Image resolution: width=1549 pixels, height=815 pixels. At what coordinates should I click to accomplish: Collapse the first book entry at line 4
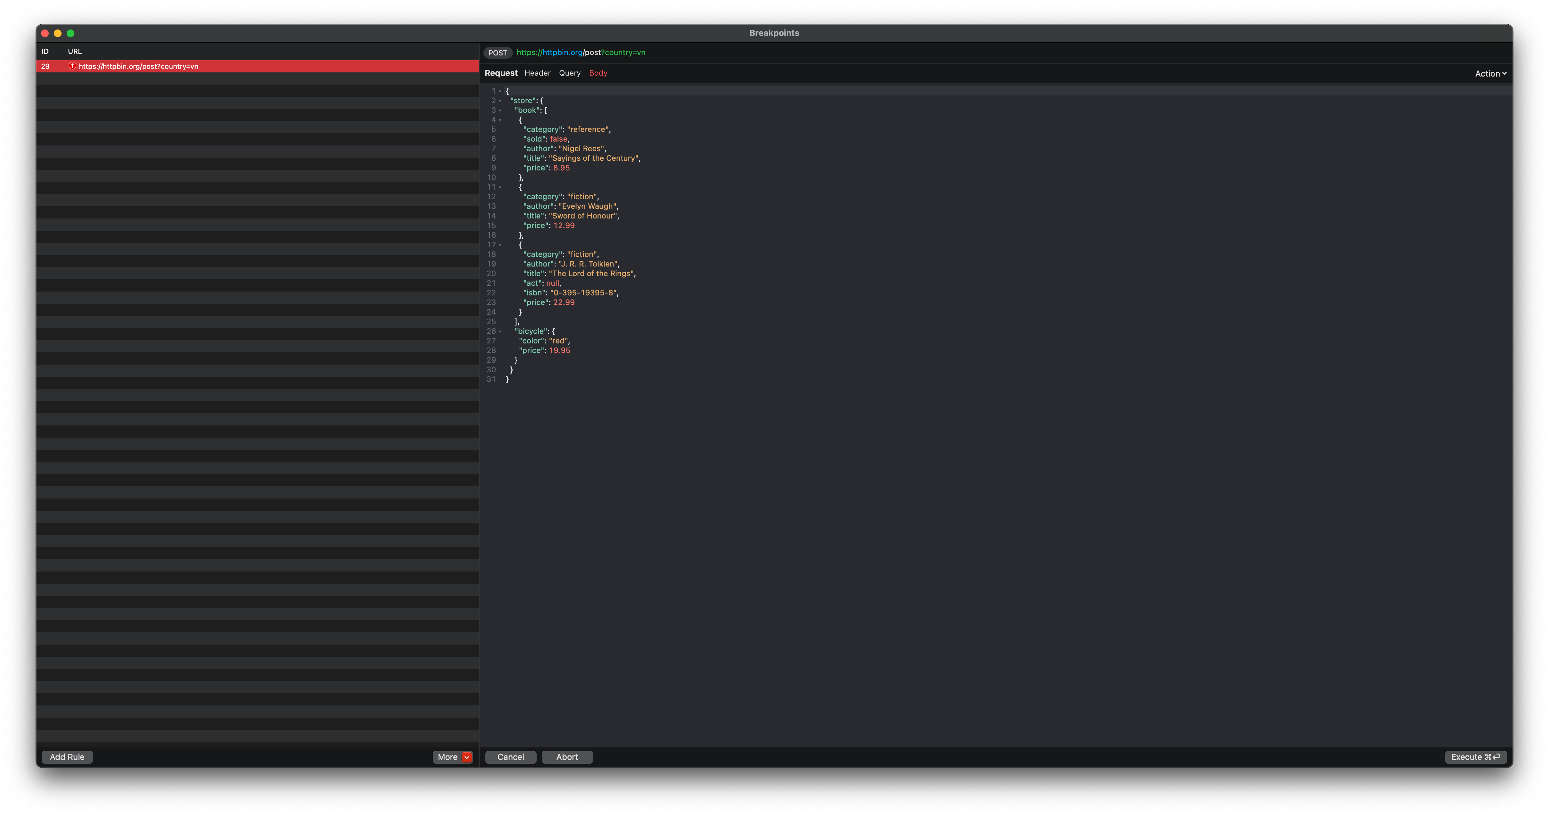pos(500,120)
